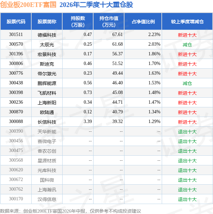
Task: Select the 持股数(万股) header cell
Action: (x=78, y=21)
